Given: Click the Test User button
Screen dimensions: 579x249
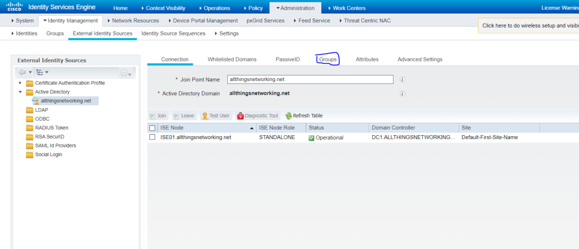Looking at the screenshot, I should [x=215, y=116].
